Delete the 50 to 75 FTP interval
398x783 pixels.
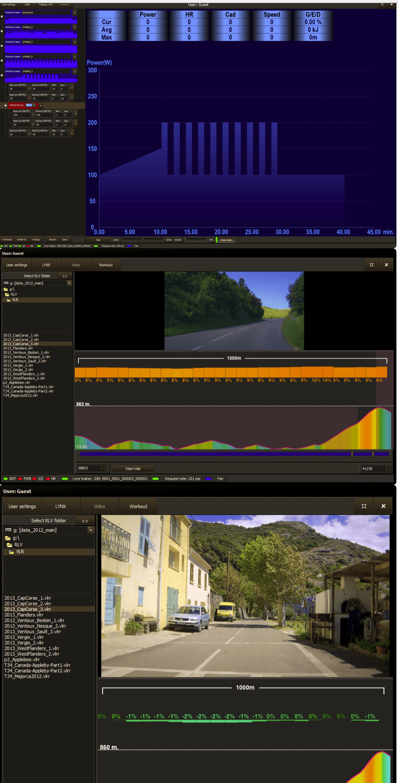click(x=72, y=88)
